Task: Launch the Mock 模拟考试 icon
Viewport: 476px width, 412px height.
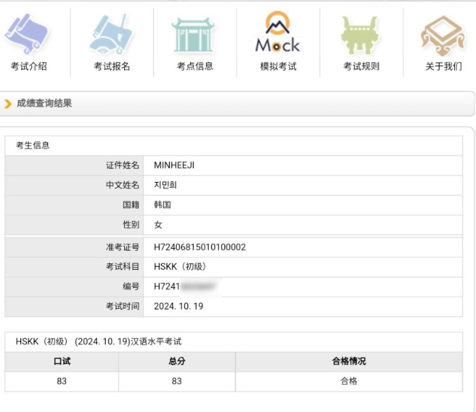Action: pyautogui.click(x=277, y=32)
